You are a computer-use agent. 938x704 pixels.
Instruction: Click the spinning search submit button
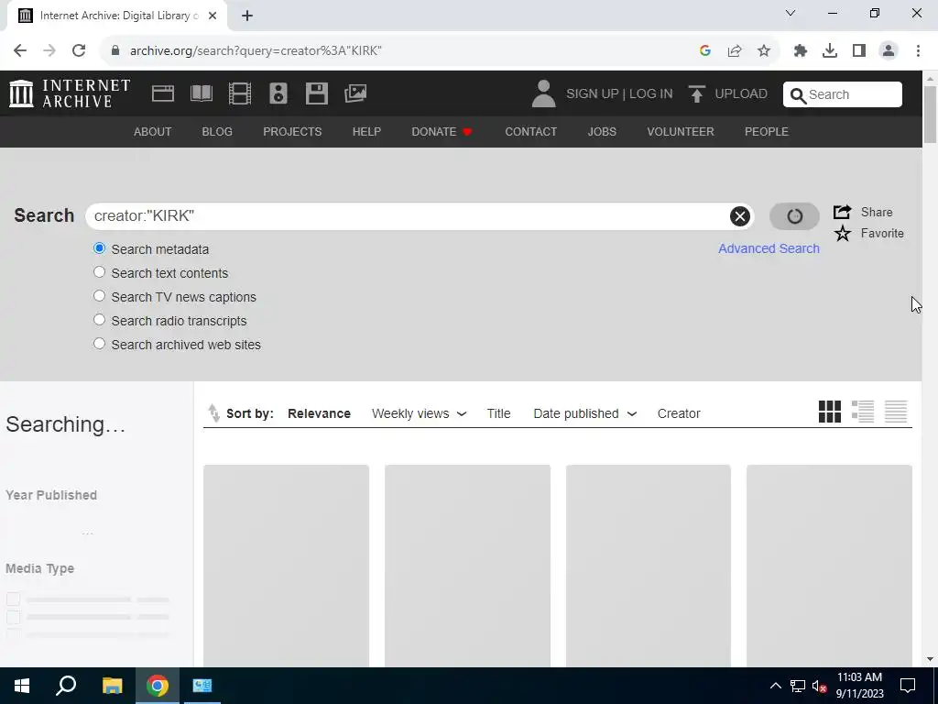(x=794, y=216)
